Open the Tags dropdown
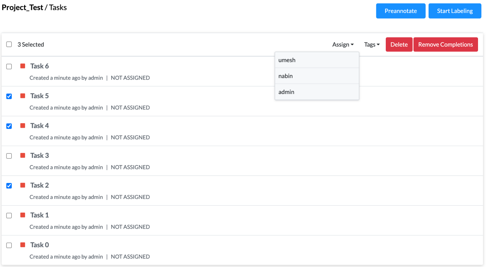486x267 pixels. click(372, 44)
